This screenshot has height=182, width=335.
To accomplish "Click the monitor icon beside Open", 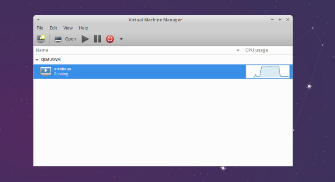I will (58, 39).
